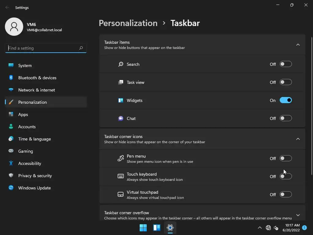Click the Widgets icon on the taskbar
The height and width of the screenshot is (235, 313).
click(x=157, y=228)
